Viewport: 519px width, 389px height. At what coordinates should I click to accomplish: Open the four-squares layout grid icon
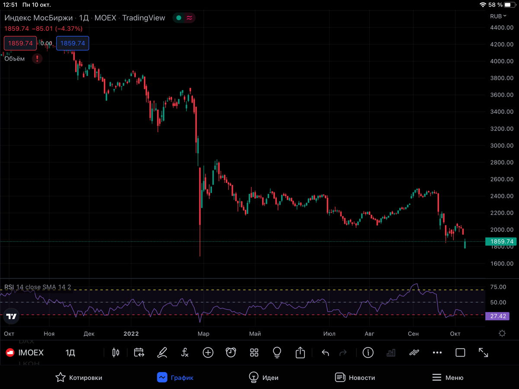coord(254,353)
